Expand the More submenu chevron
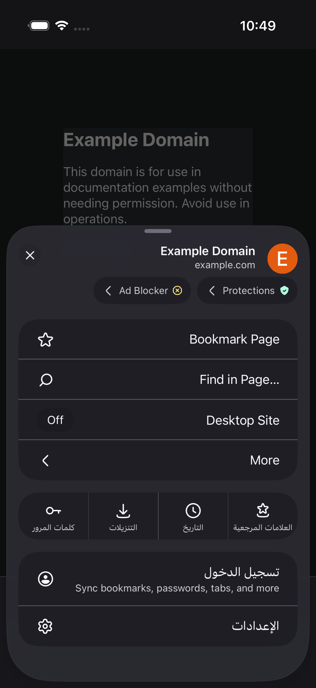The height and width of the screenshot is (688, 316). click(46, 461)
